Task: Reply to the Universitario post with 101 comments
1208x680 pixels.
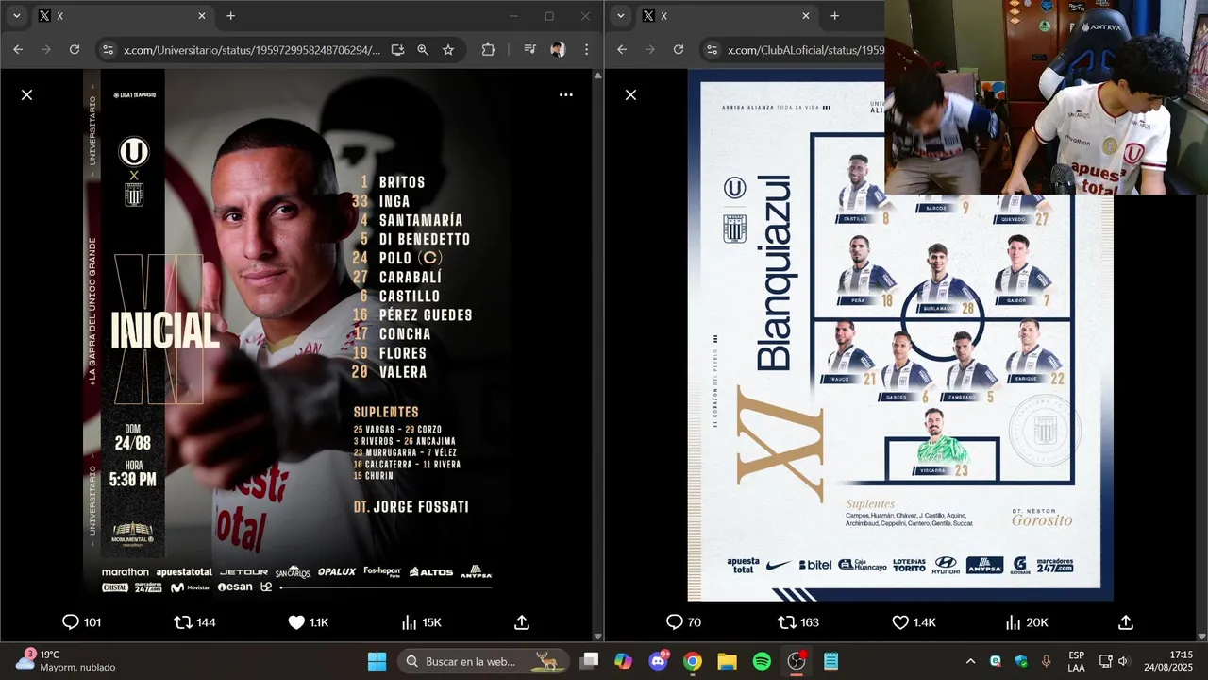Action: pyautogui.click(x=81, y=622)
